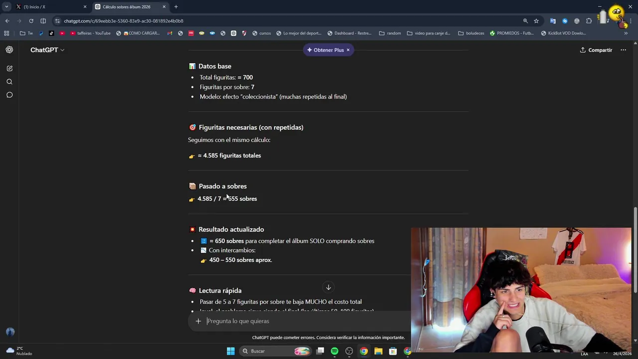638x359 pixels.
Task: Open the KickBot VOD Downlo... bookmark
Action: [563, 33]
